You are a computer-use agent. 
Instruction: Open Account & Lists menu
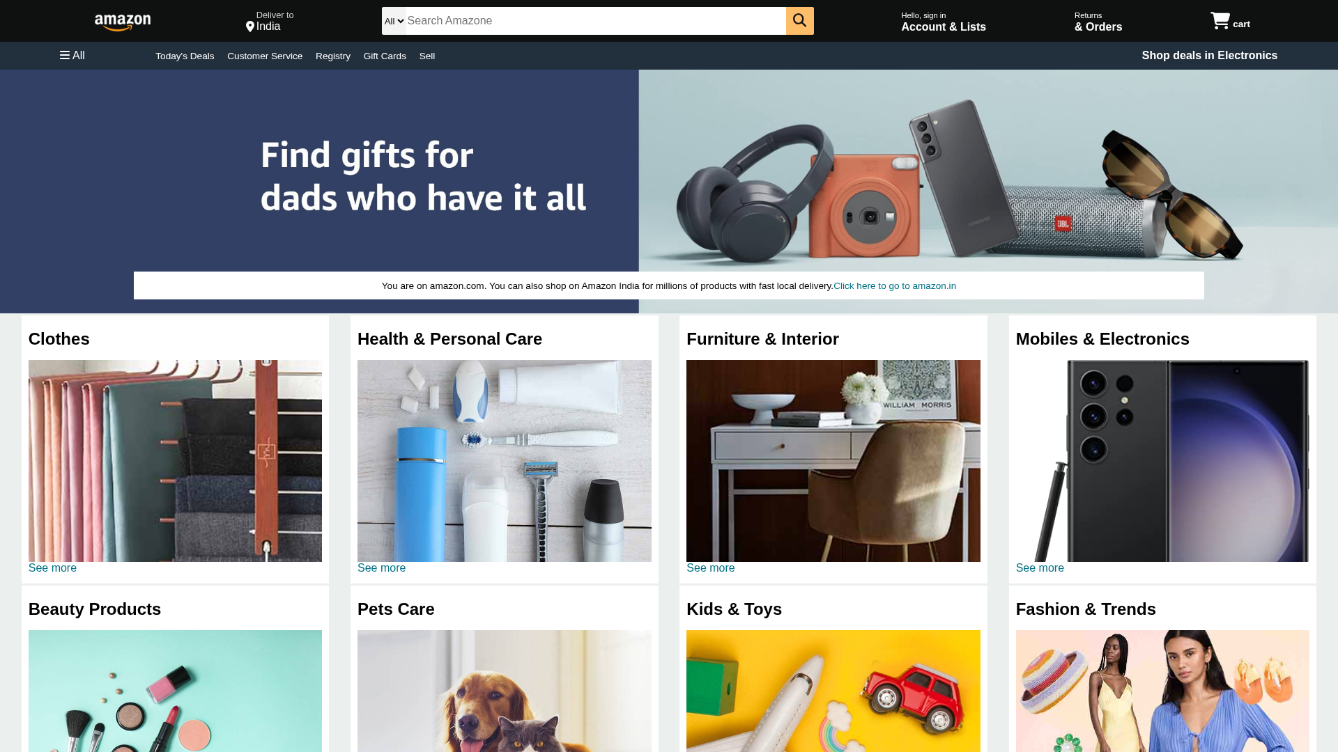[943, 22]
